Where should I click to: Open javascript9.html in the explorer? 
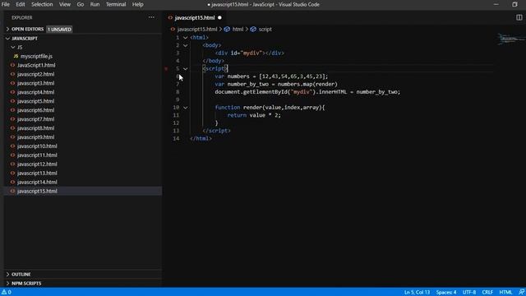(35, 137)
